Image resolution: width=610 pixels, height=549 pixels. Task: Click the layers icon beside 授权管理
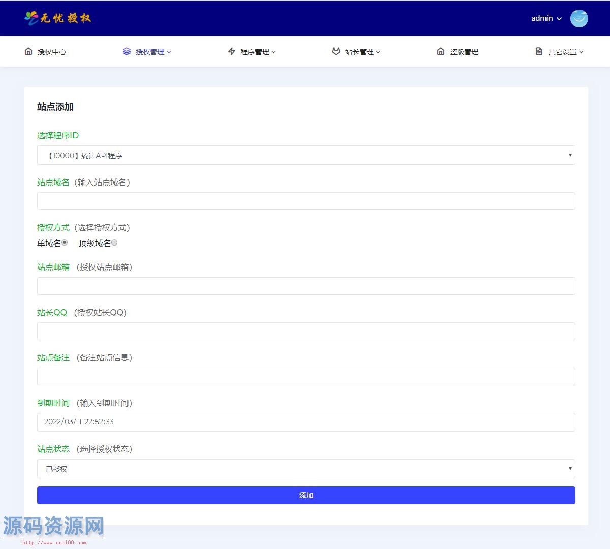(x=126, y=51)
